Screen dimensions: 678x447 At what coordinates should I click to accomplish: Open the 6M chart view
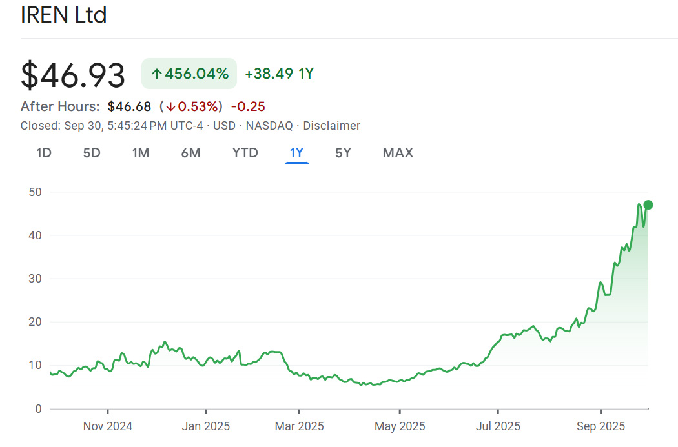[x=190, y=153]
